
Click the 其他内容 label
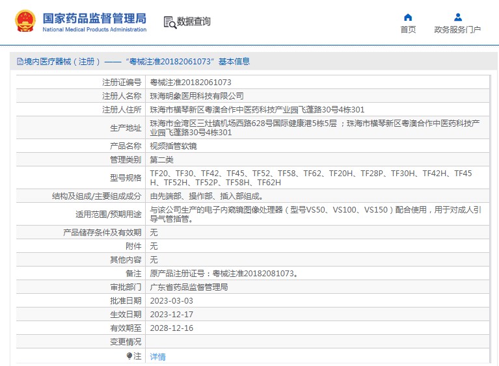(x=126, y=260)
